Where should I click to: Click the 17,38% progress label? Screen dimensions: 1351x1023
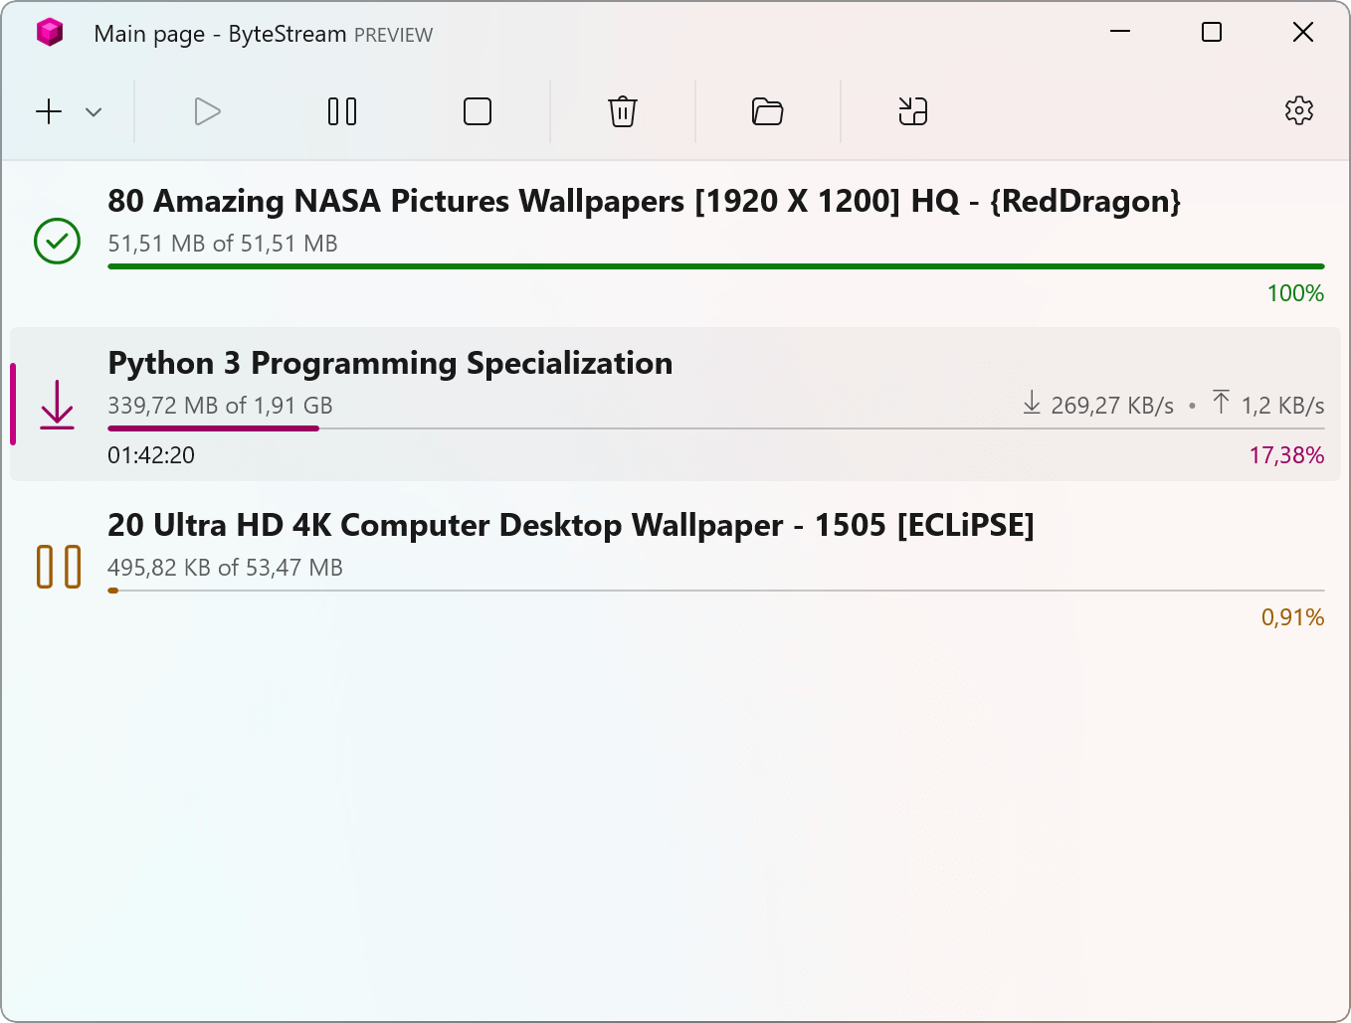click(x=1287, y=454)
